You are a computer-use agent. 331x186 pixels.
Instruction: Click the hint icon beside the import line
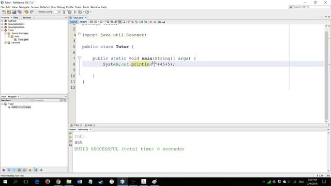pyautogui.click(x=74, y=35)
